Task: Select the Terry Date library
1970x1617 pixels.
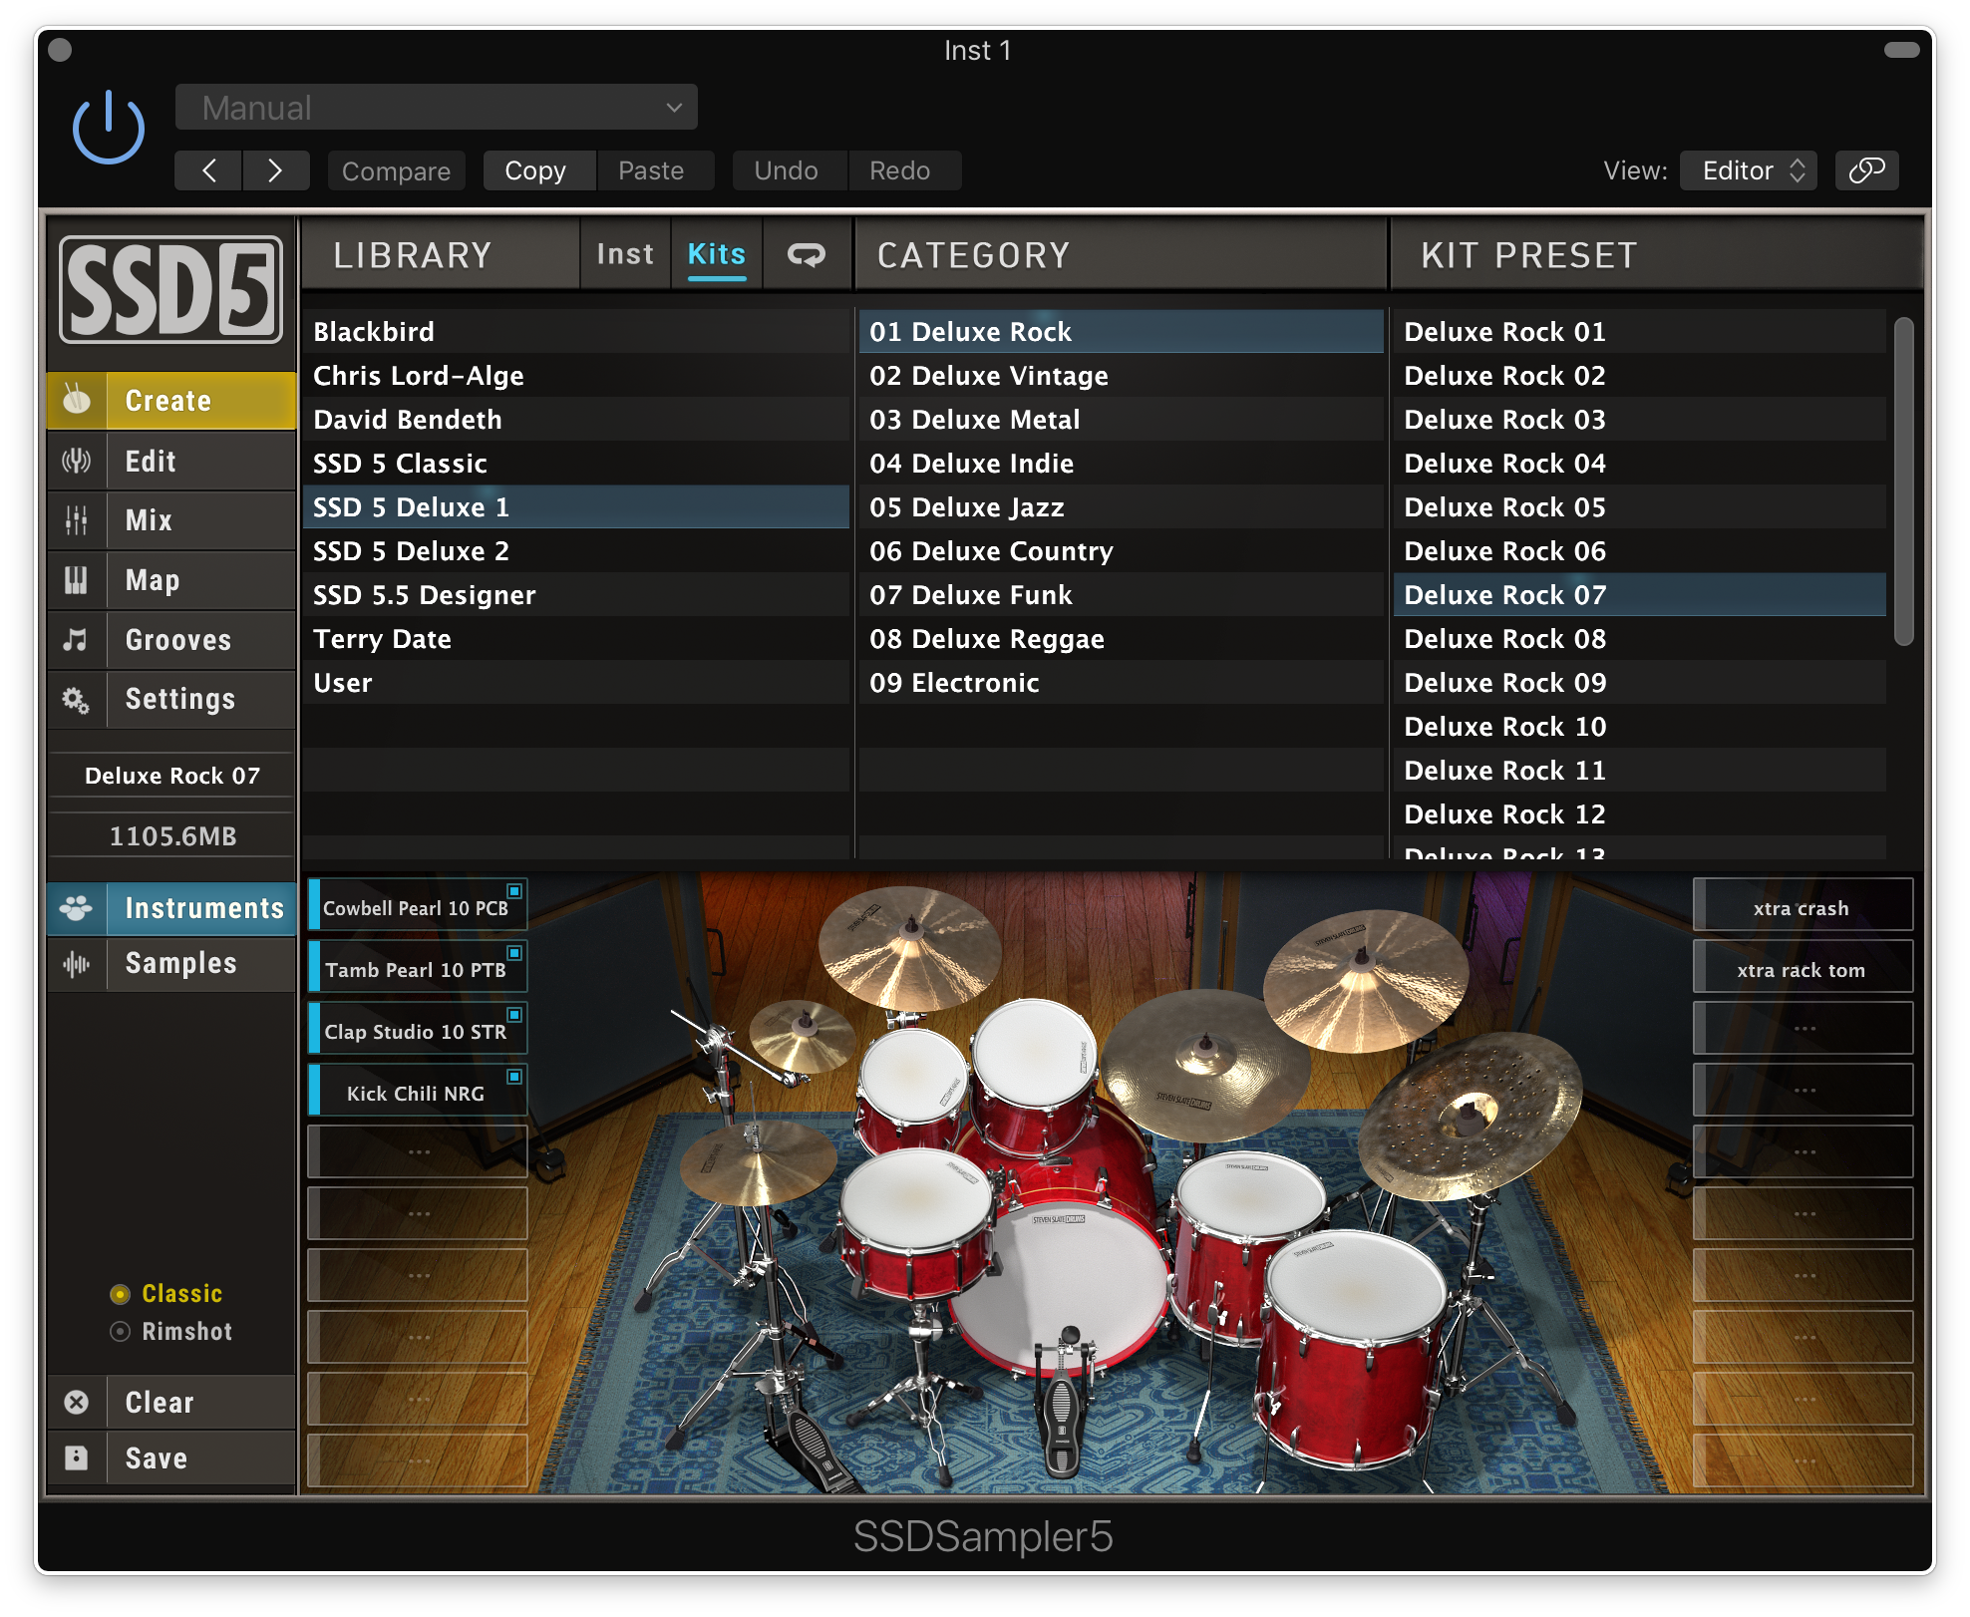Action: pyautogui.click(x=576, y=639)
